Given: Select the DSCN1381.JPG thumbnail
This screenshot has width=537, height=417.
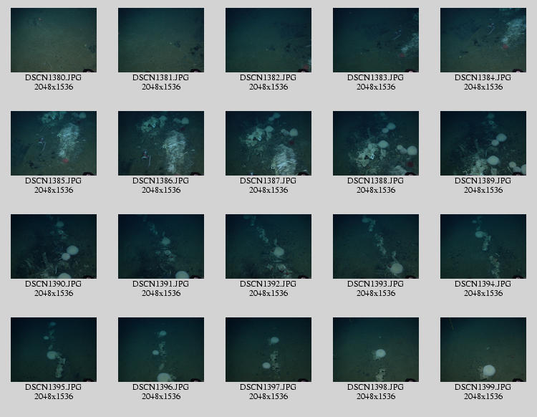Looking at the screenshot, I should (x=161, y=40).
